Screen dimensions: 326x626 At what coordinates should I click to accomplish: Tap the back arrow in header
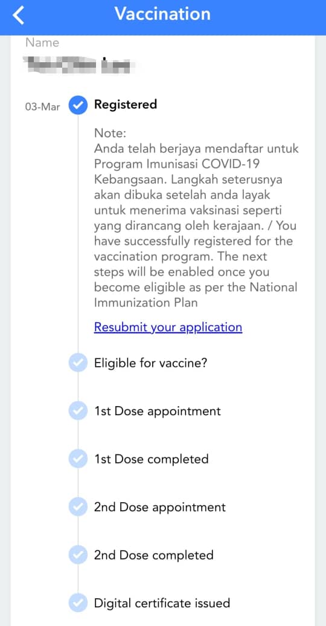(x=18, y=15)
